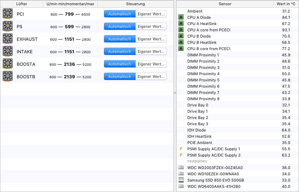The height and width of the screenshot is (192, 299).
Task: Set INTAKE fan to Automatisch
Action: [120, 51]
